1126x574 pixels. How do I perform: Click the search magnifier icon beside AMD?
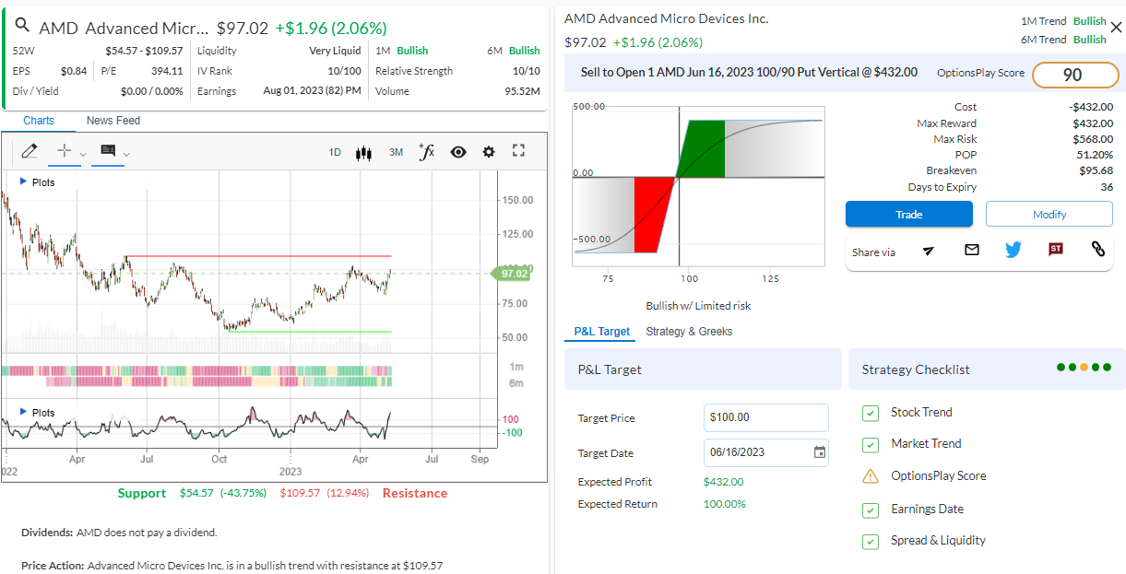click(x=23, y=26)
